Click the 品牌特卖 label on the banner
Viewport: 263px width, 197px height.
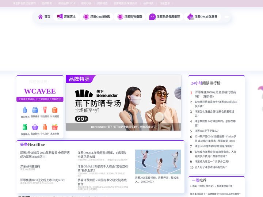pos(79,79)
